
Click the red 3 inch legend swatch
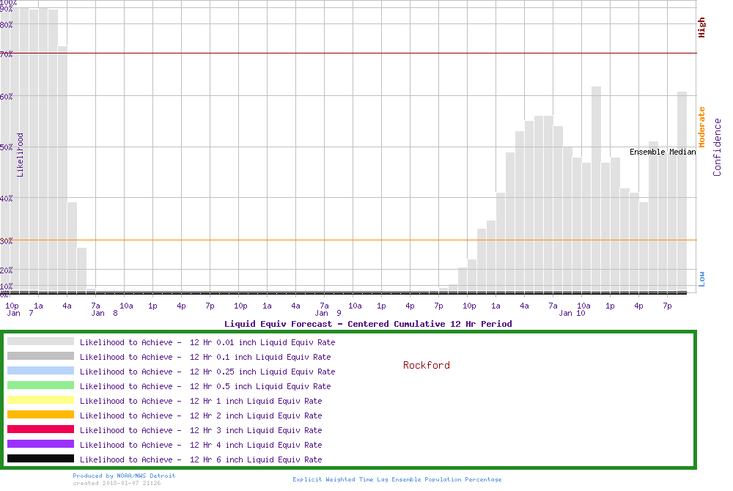[x=40, y=429]
